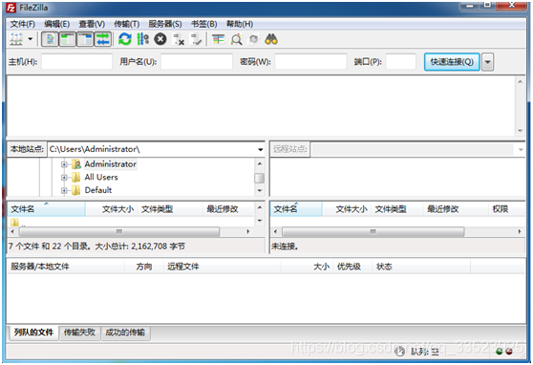
Task: Sort local files by 文件大小 column
Action: click(x=112, y=209)
